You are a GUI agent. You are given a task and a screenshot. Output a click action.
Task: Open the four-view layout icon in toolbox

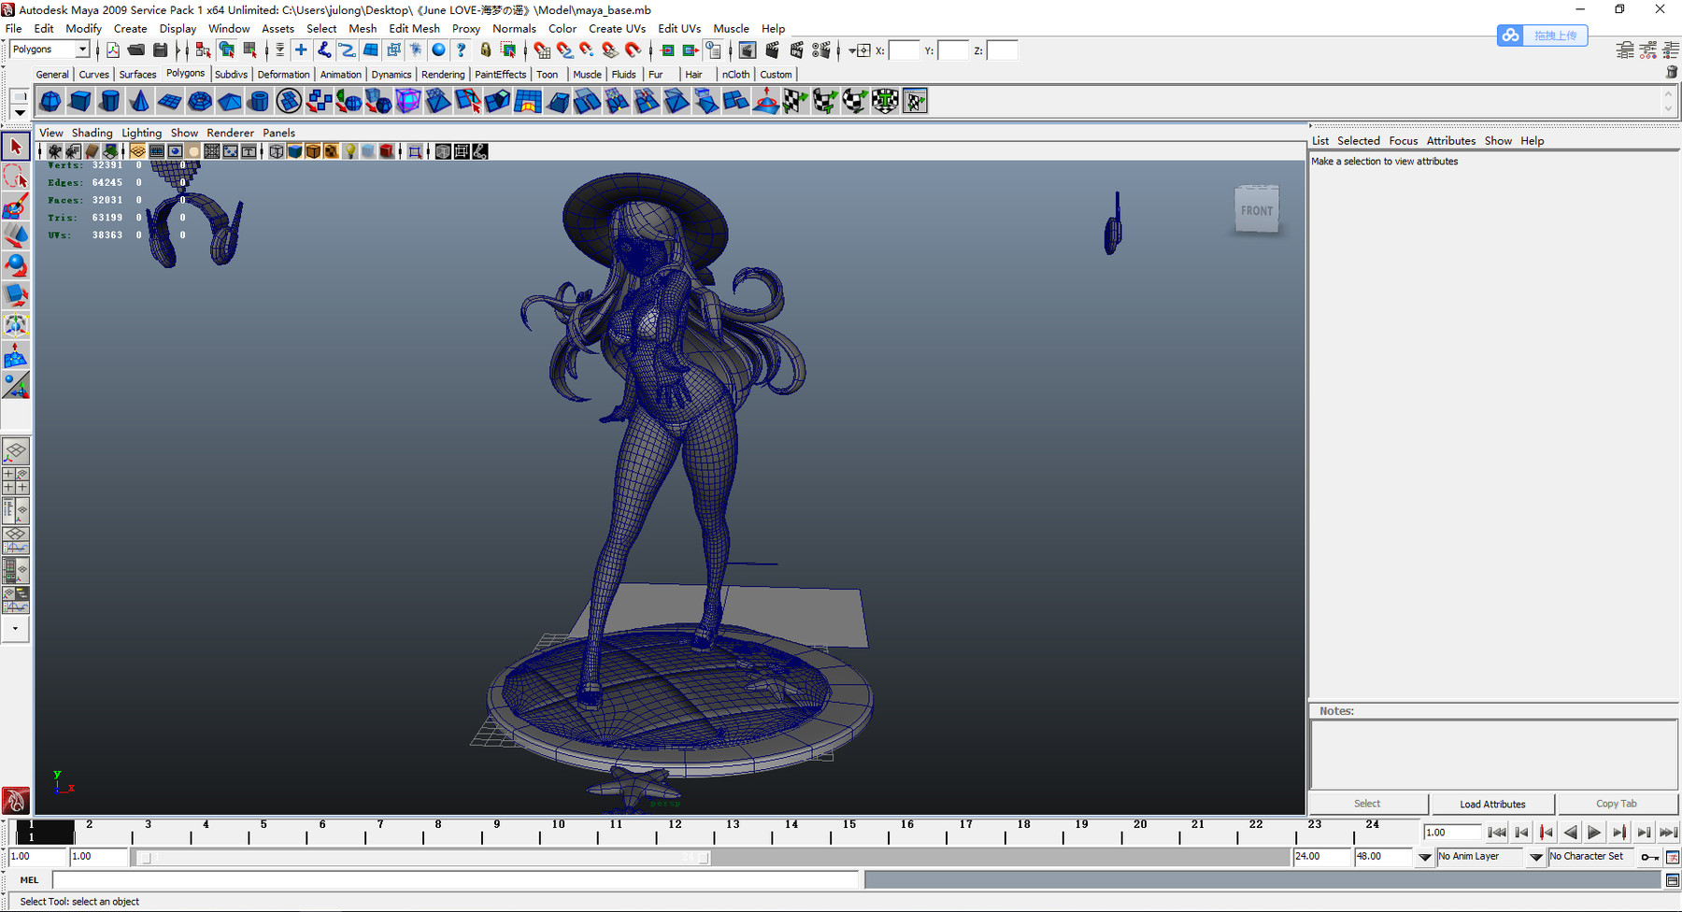coord(16,479)
